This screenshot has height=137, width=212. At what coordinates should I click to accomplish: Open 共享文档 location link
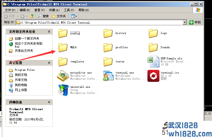(21, 80)
